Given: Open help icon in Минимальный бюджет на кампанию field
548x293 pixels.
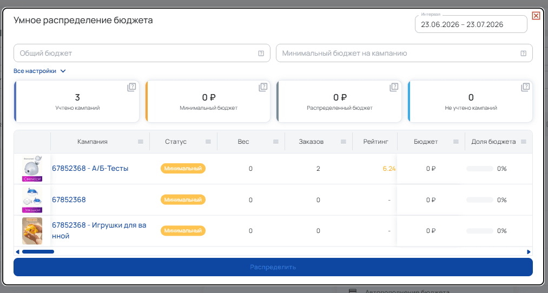Looking at the screenshot, I should pyautogui.click(x=523, y=54).
